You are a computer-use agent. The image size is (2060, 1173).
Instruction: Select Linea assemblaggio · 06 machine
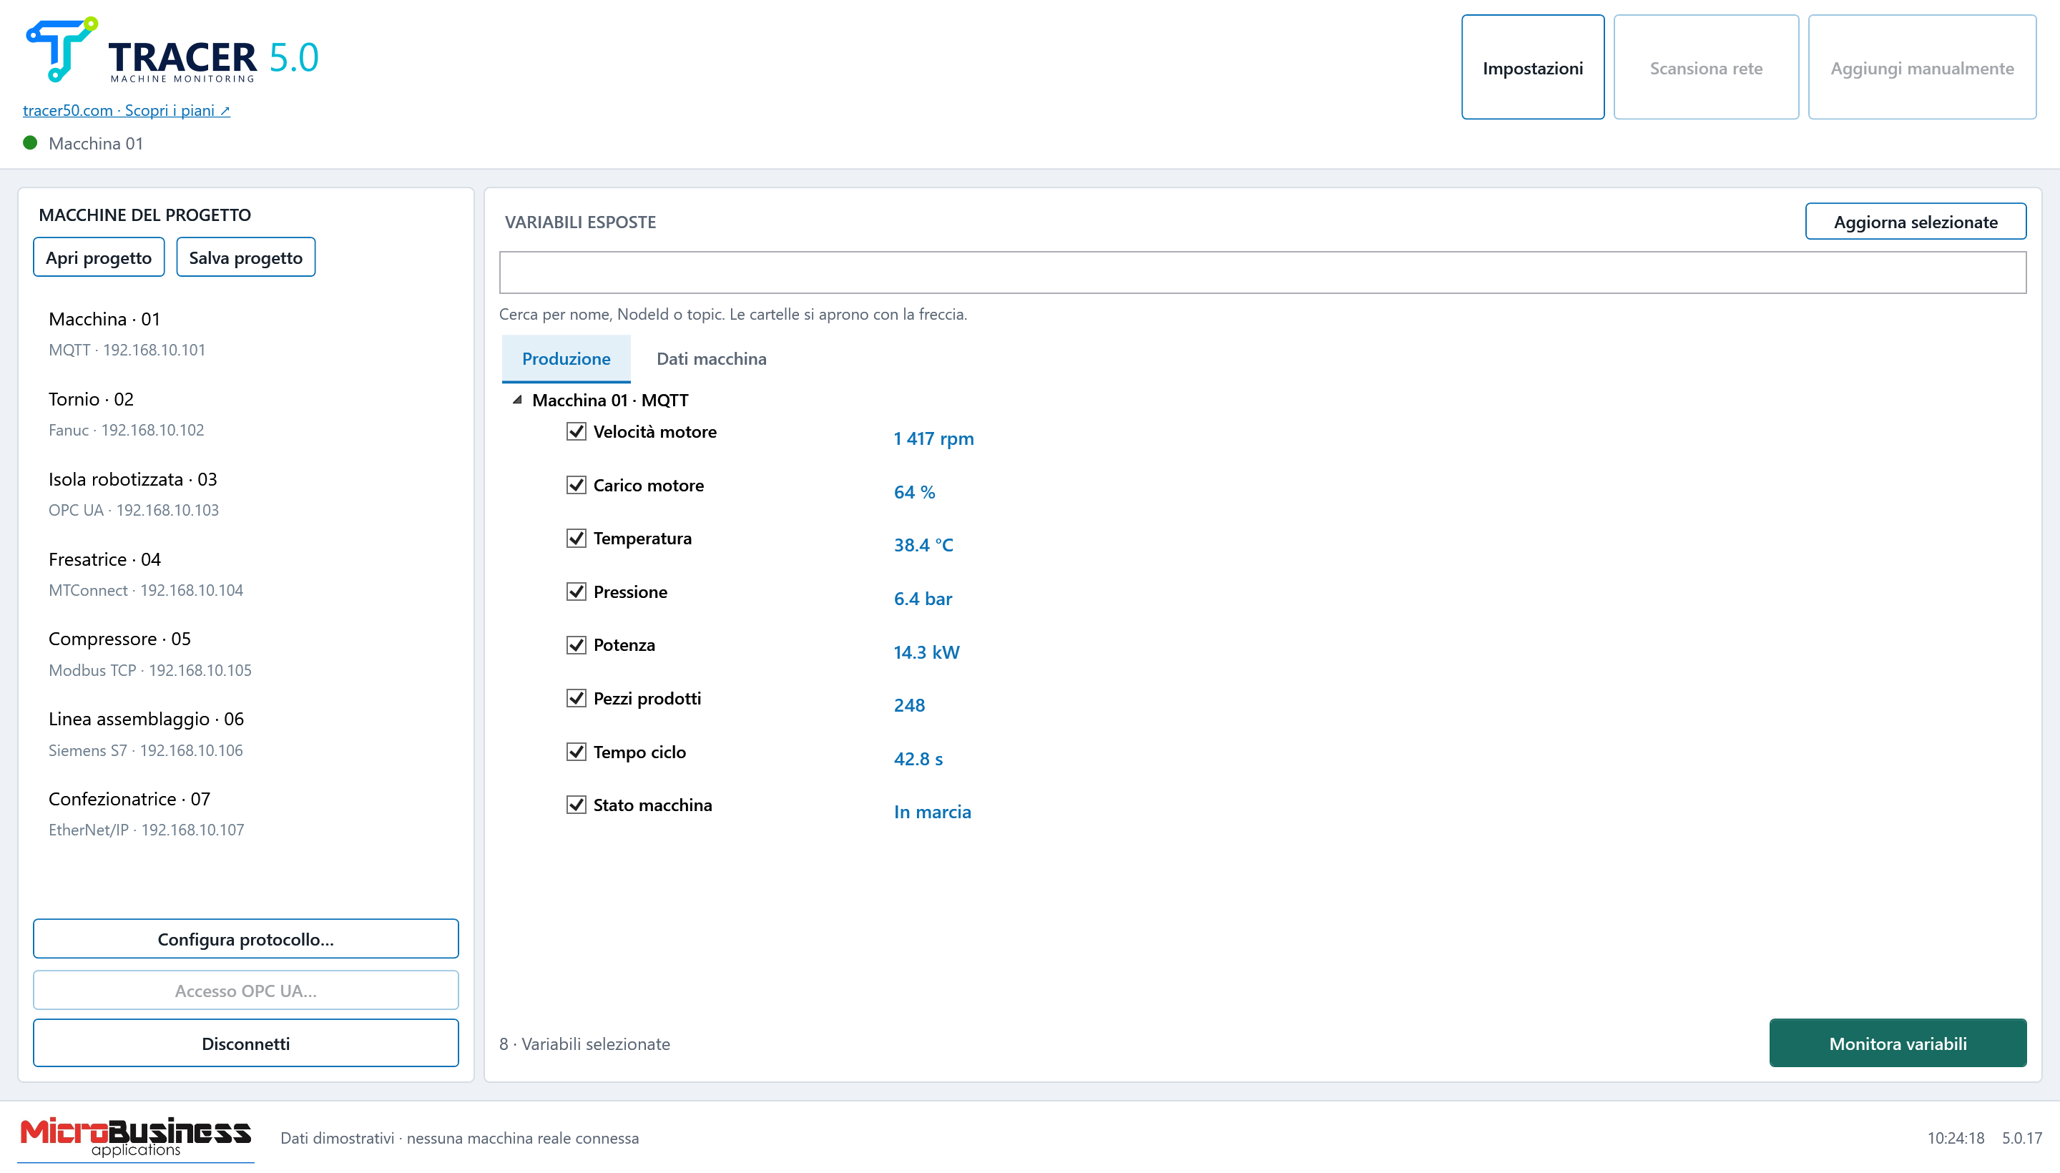[246, 733]
